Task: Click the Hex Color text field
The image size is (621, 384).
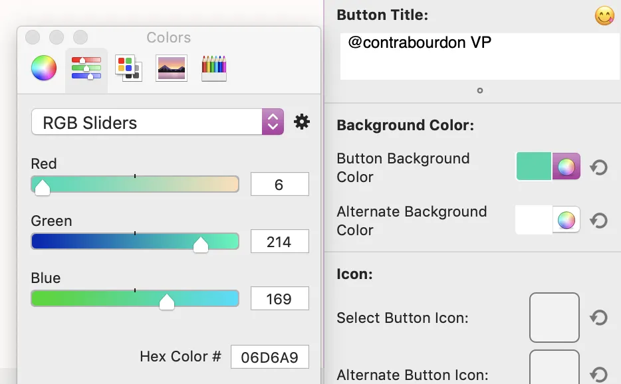Action: pyautogui.click(x=269, y=357)
